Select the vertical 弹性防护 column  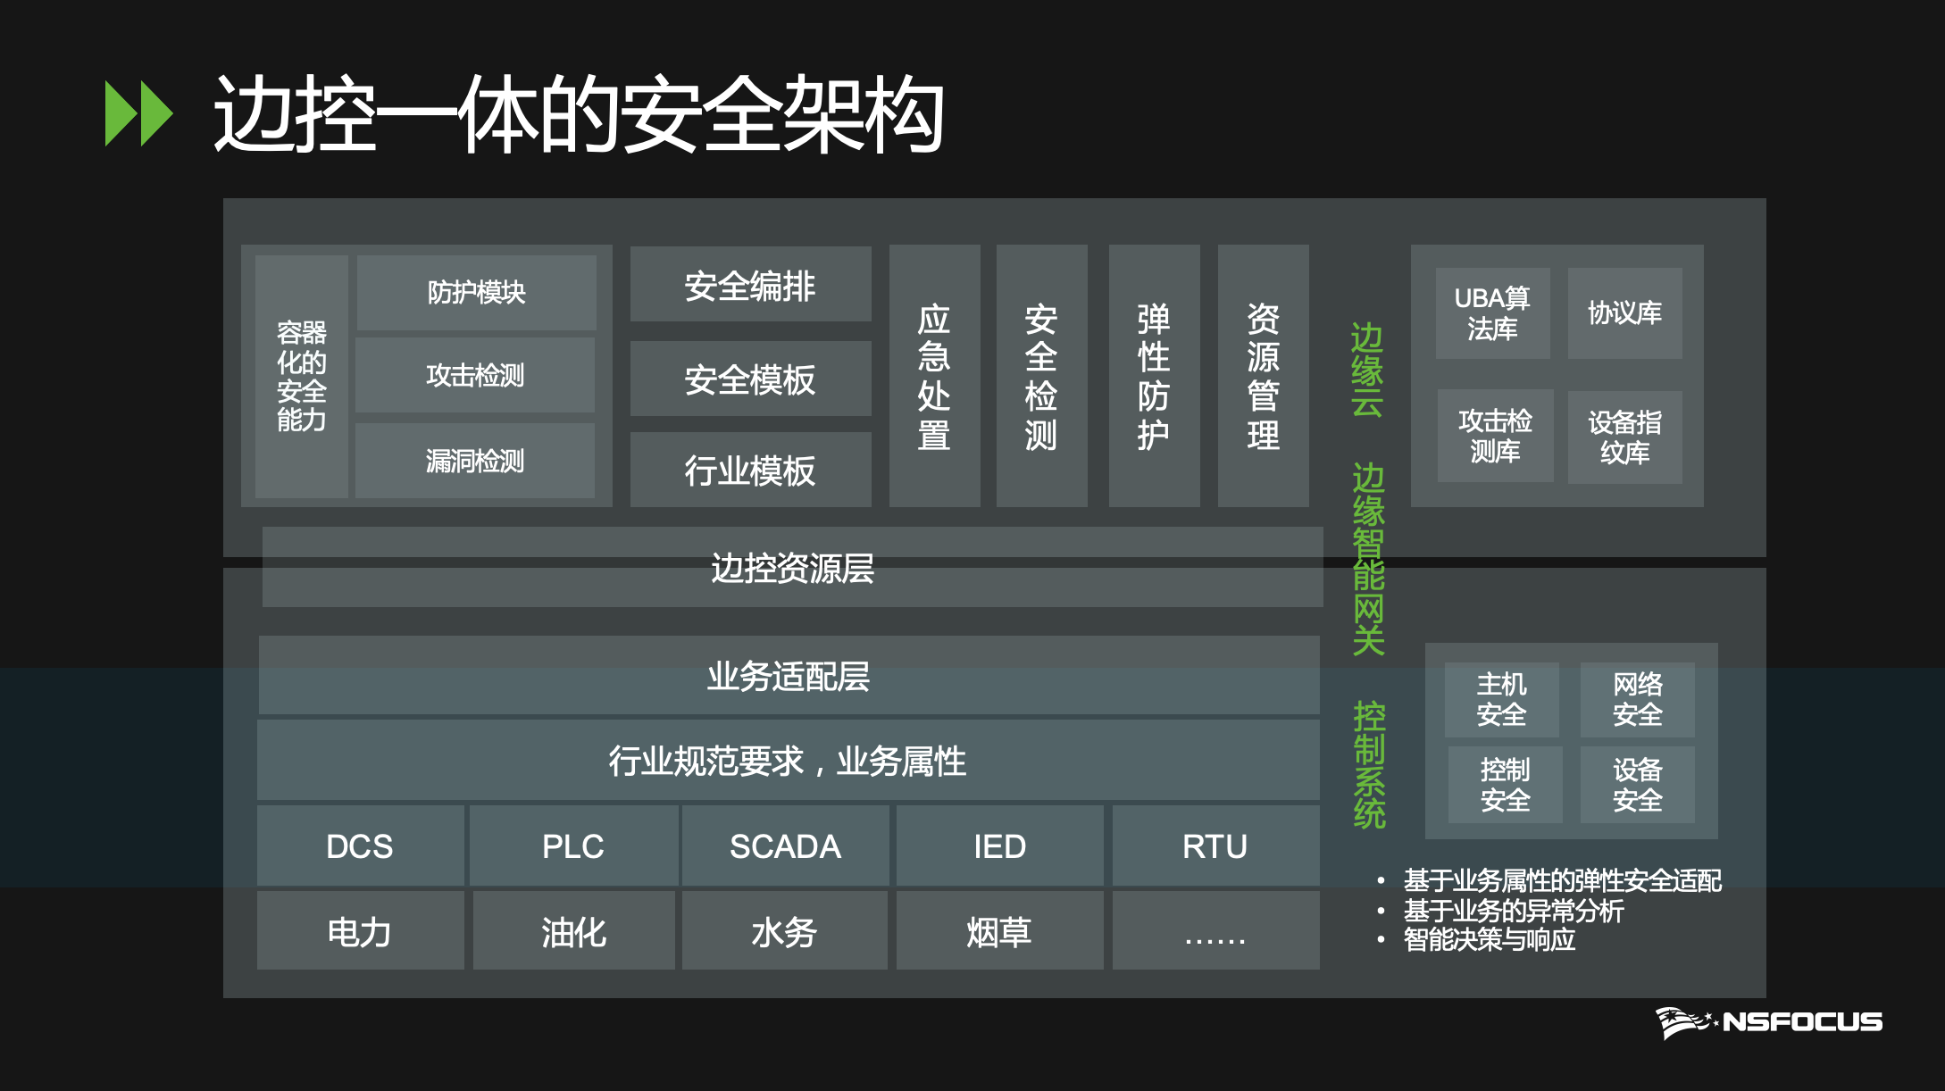pyautogui.click(x=1154, y=376)
